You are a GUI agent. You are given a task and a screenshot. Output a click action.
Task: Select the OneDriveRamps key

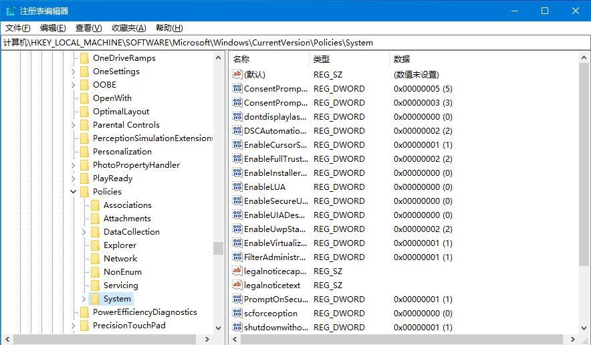[124, 58]
